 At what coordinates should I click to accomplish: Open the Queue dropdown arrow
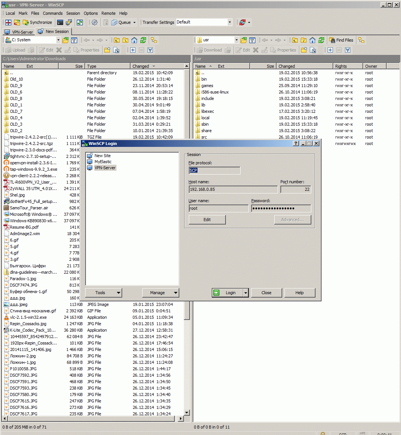point(134,22)
